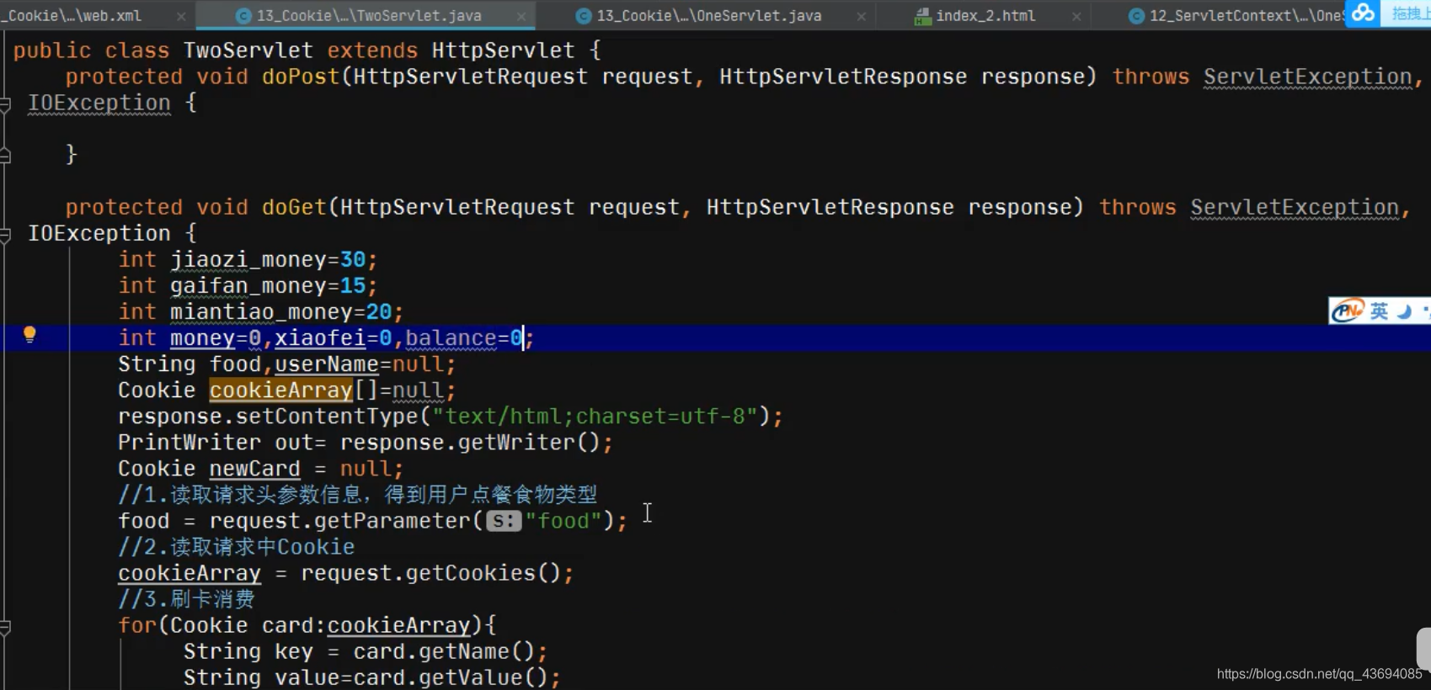
Task: Click the balance variable in highlighted line
Action: pos(451,337)
